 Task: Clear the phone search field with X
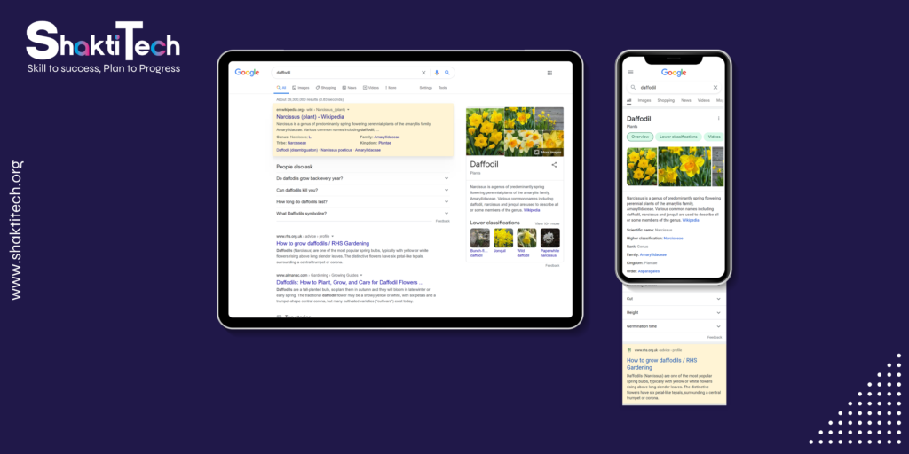click(x=715, y=88)
